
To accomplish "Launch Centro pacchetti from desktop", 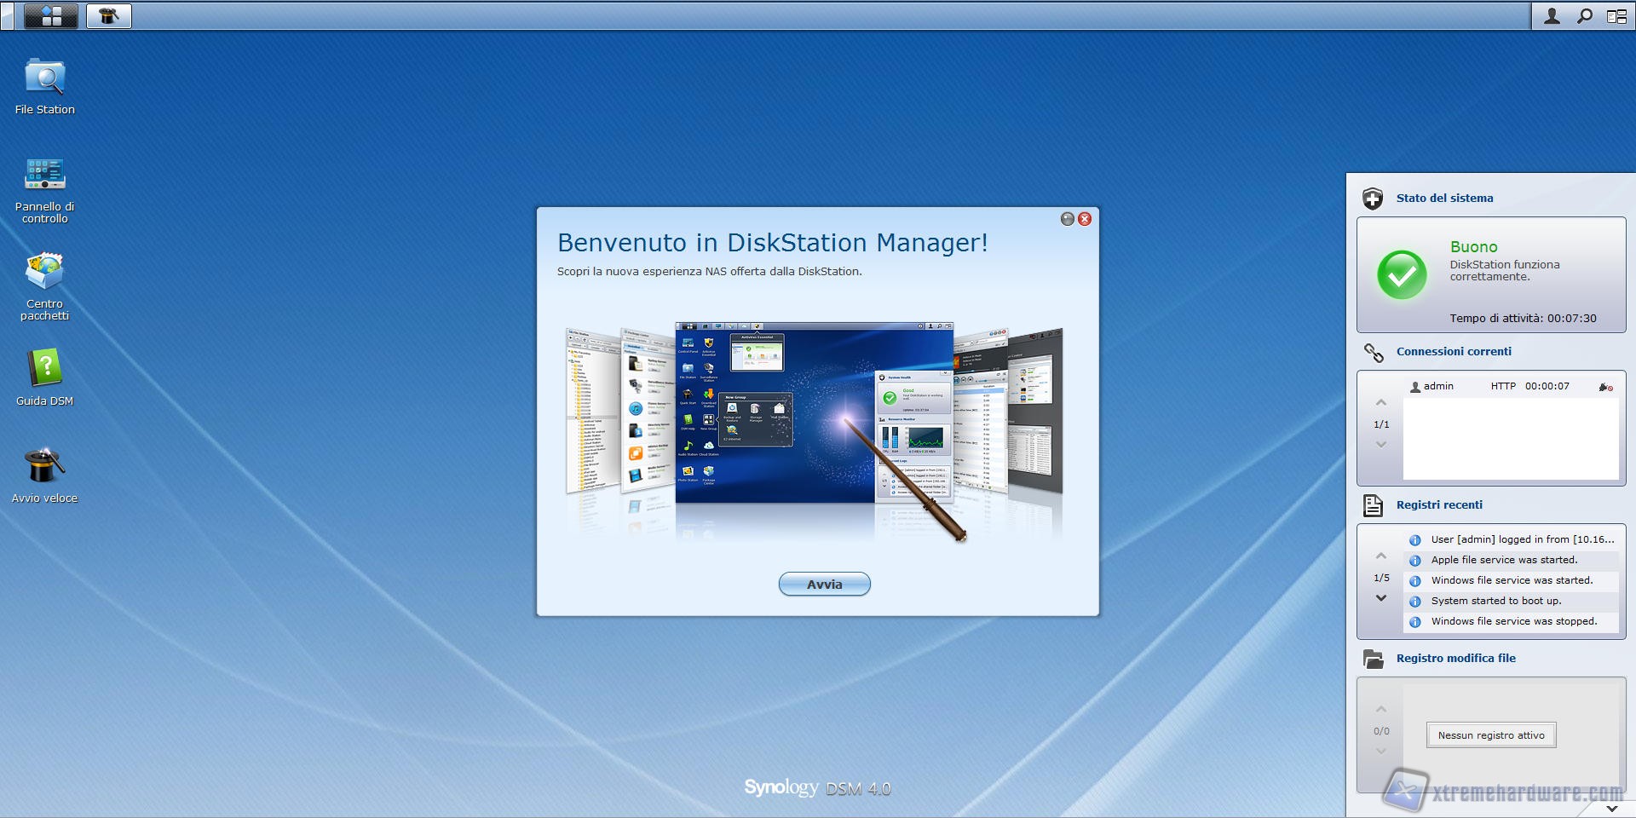I will pos(44,274).
